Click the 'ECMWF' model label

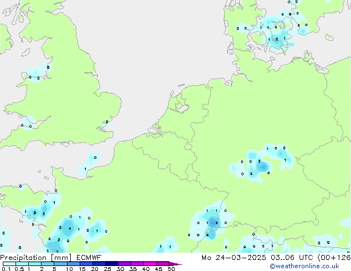[89, 258]
